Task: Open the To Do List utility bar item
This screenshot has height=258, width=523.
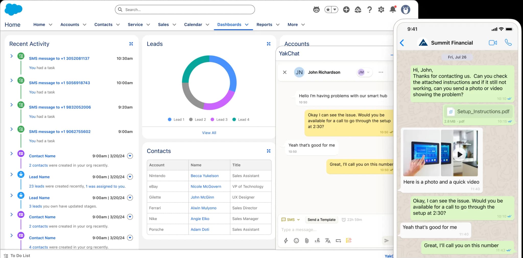Action: tap(17, 255)
